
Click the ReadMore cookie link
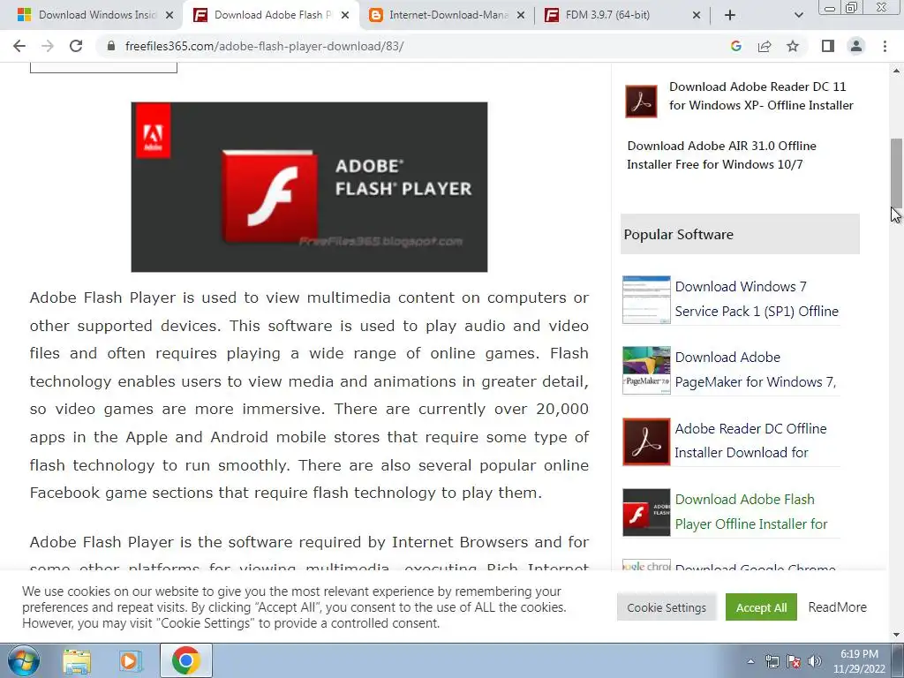click(837, 607)
